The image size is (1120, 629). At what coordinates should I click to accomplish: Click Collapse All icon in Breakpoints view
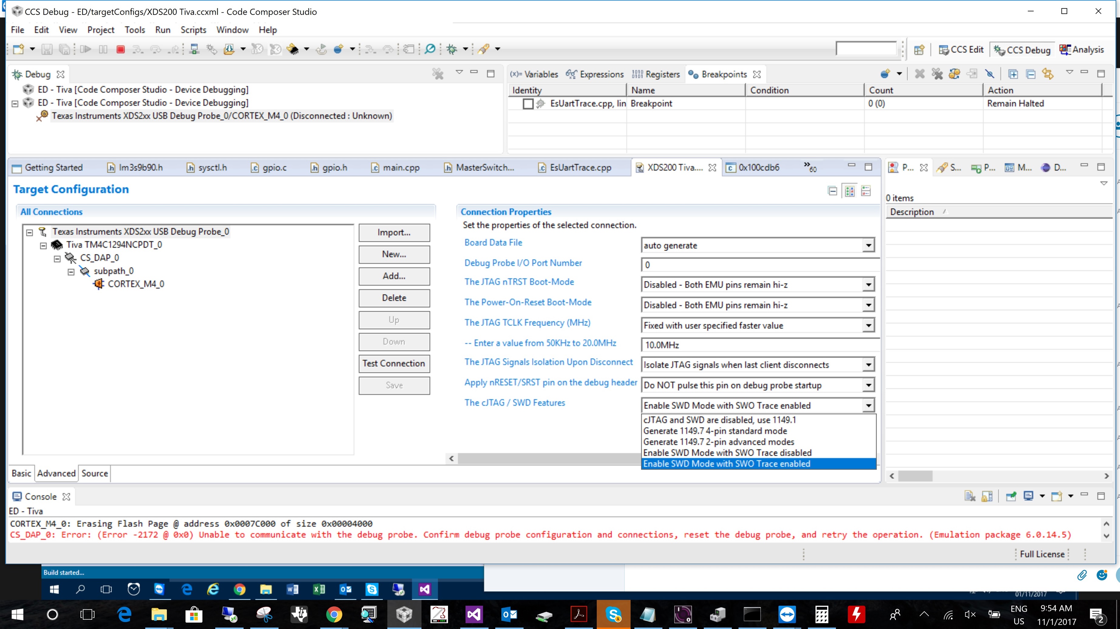click(x=1030, y=74)
